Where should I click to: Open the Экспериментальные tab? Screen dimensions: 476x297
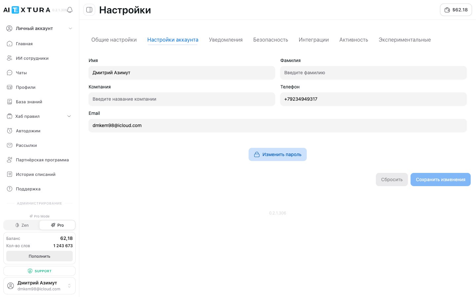[405, 40]
